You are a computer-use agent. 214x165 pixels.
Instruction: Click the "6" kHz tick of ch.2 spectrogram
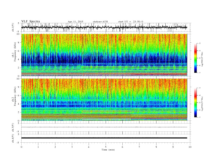tap(19, 95)
